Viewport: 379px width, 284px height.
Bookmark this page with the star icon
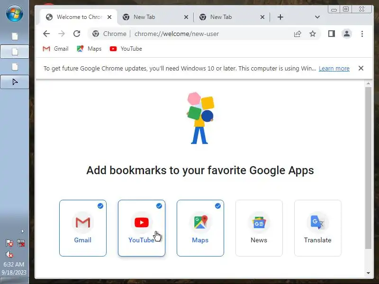(313, 34)
